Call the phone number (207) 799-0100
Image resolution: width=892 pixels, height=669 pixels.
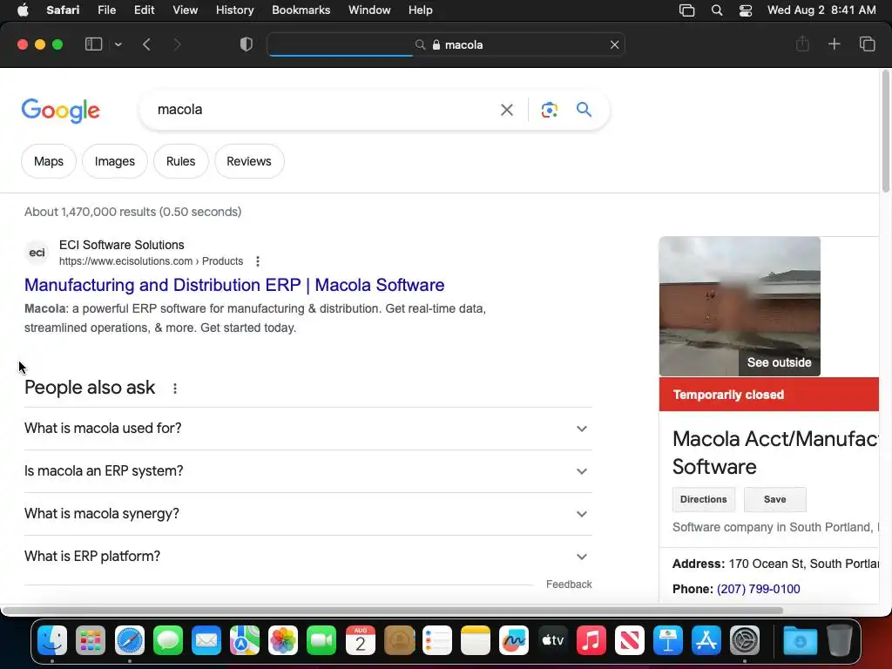pyautogui.click(x=759, y=589)
